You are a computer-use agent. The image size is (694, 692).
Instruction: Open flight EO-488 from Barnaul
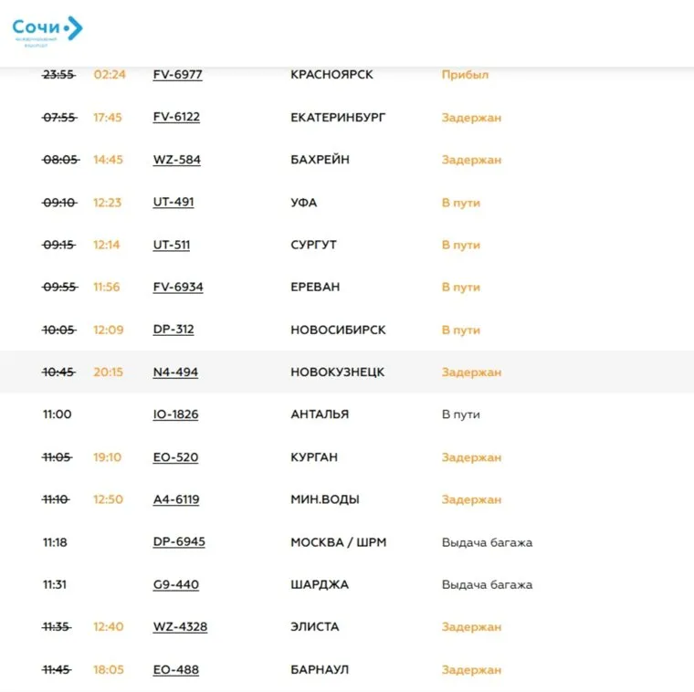pos(175,670)
